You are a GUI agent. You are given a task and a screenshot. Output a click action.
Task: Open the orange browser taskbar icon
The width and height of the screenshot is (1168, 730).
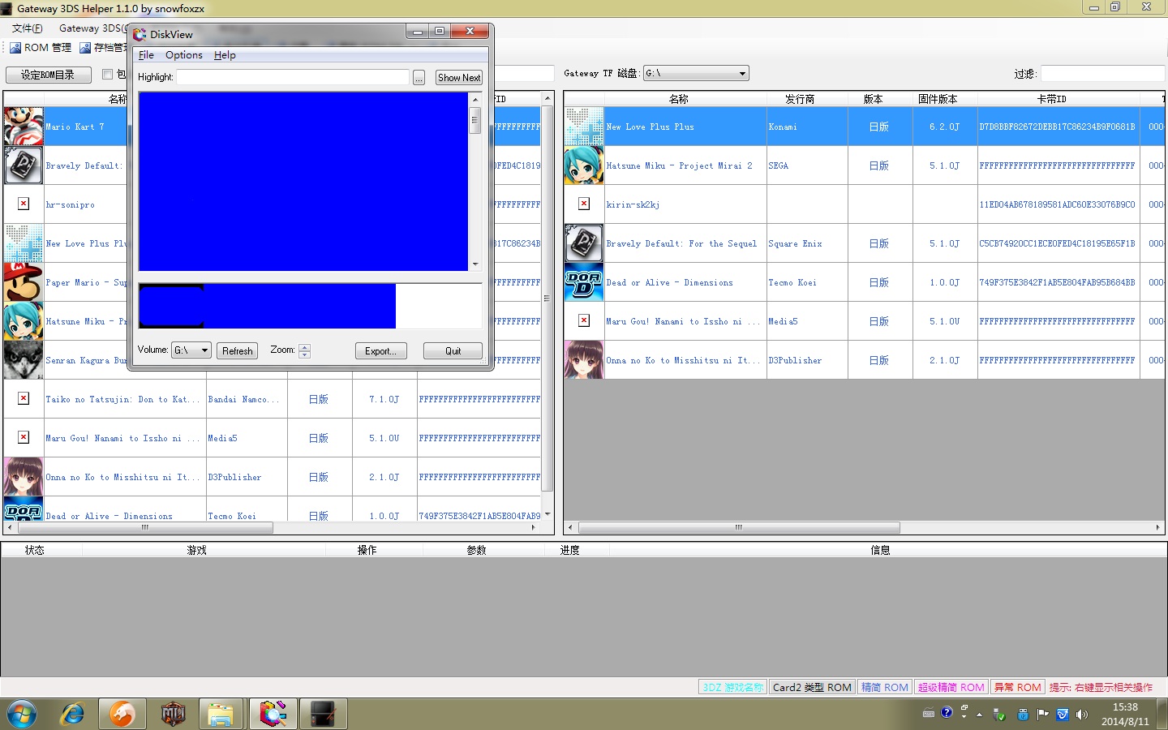(x=122, y=714)
